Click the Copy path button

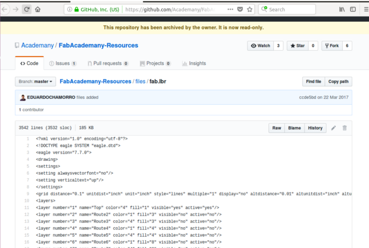(338, 81)
